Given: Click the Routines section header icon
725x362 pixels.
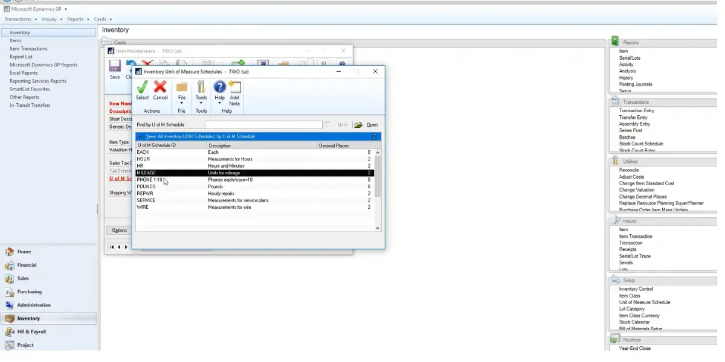Looking at the screenshot, I should [615, 339].
